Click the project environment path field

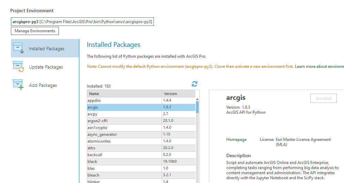pos(82,22)
